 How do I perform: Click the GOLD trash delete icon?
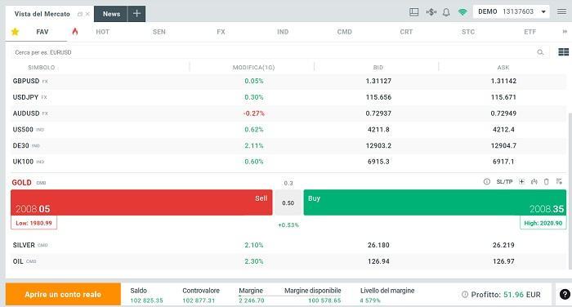(546, 181)
